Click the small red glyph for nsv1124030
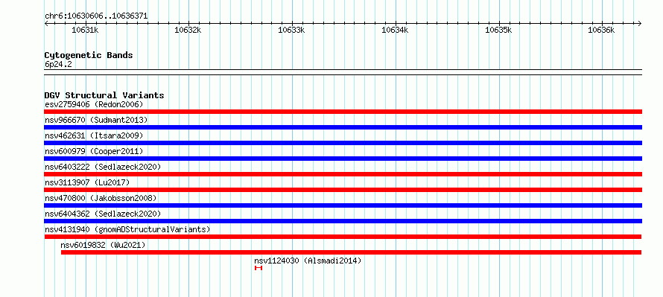Image resolution: width=663 pixels, height=297 pixels. point(258,268)
